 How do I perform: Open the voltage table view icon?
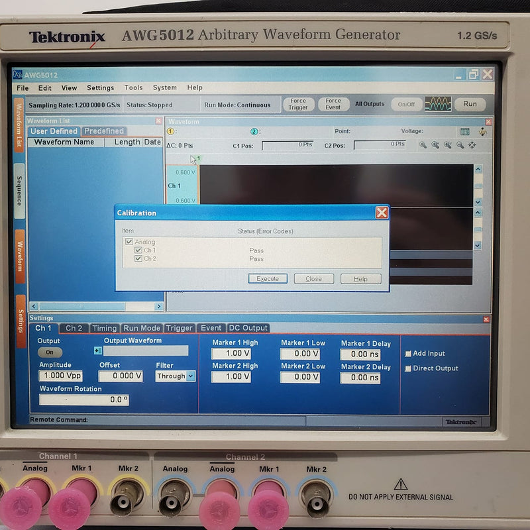point(465,131)
